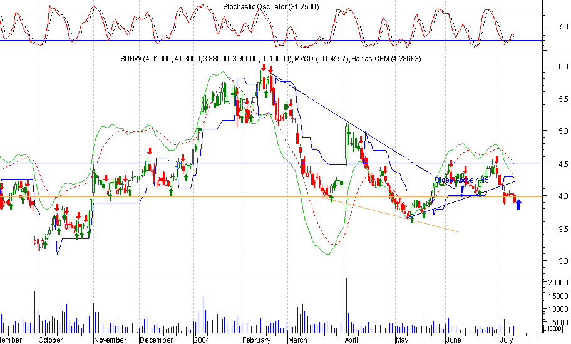Click the March label on date axis
571x344 pixels.
[x=297, y=340]
